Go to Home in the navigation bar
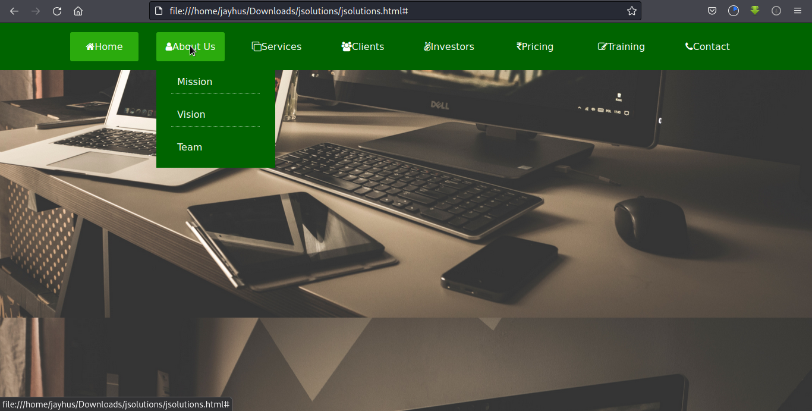The image size is (812, 411). pyautogui.click(x=104, y=46)
